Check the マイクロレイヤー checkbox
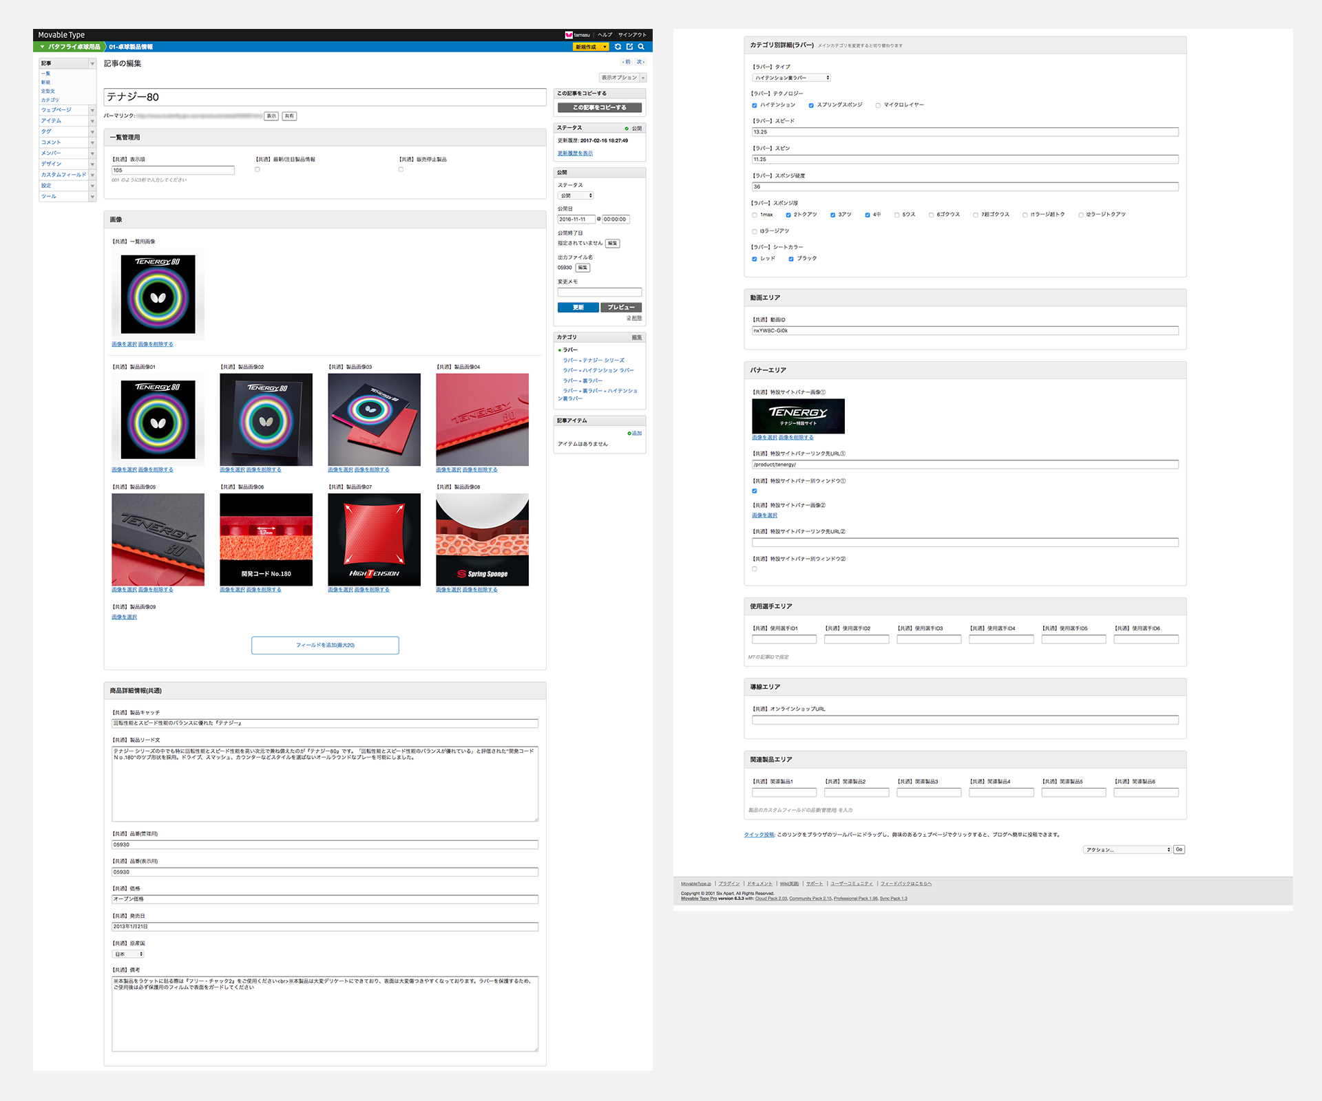This screenshot has height=1101, width=1322. point(878,105)
